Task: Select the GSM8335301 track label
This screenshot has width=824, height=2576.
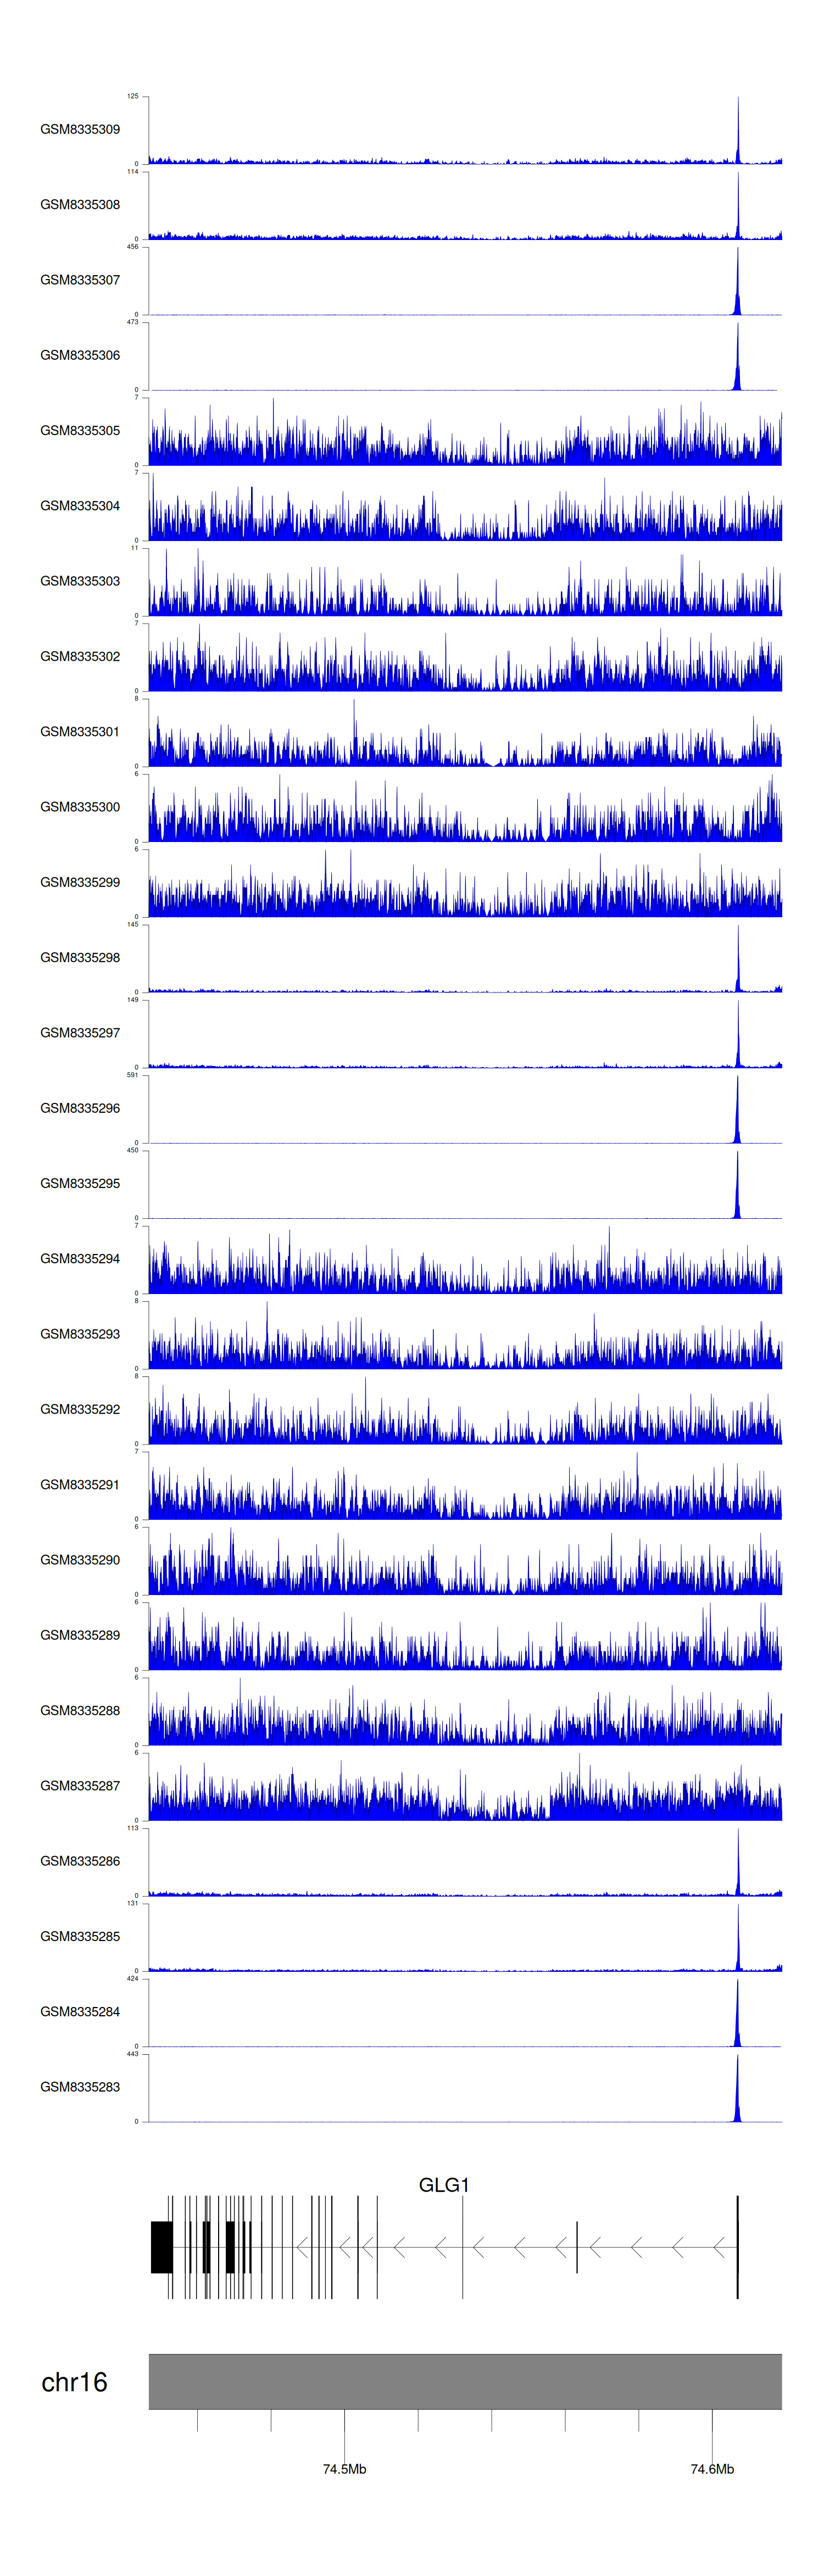Action: coord(80,732)
